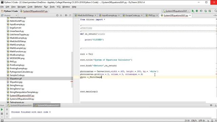Switch to first SystemOfEquationsGUI1 run tab
The image size is (217, 122).
tap(19, 105)
